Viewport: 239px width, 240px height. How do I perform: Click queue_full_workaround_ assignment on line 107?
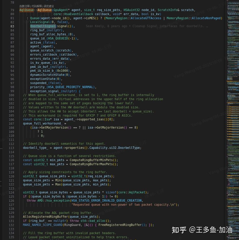pyautogui.click(x=45, y=123)
